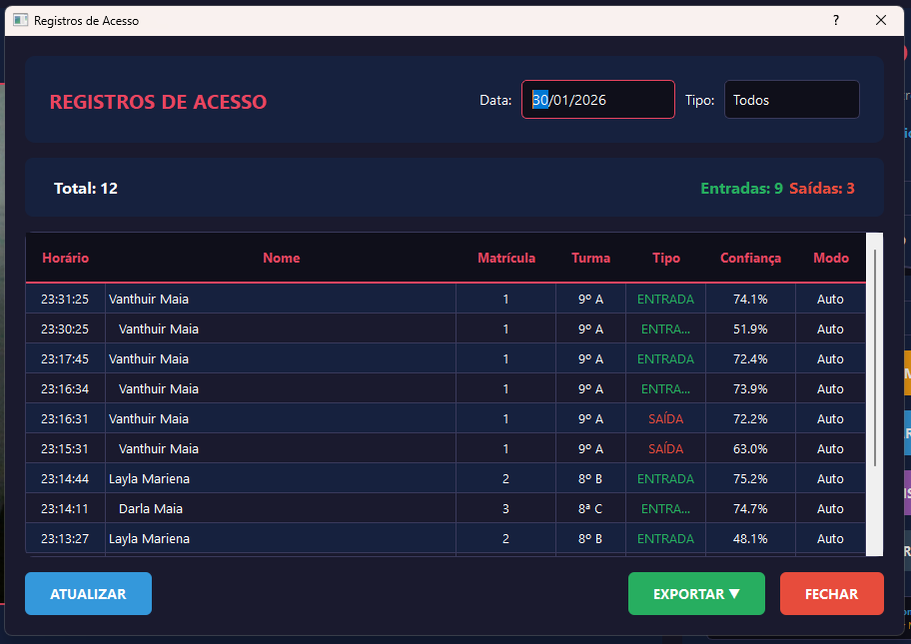
Task: Click the help question mark button
Action: [836, 20]
